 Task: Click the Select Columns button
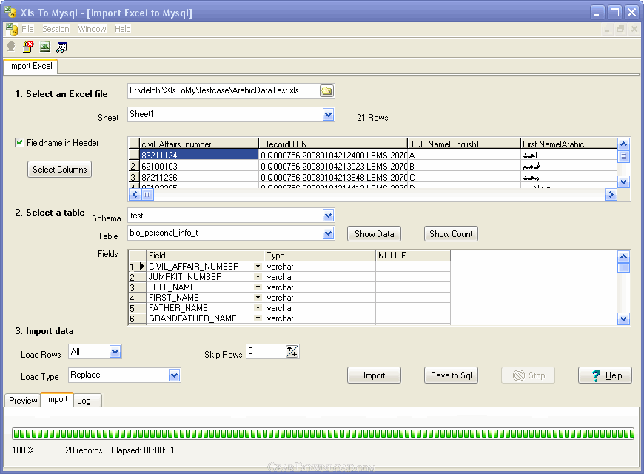click(59, 170)
